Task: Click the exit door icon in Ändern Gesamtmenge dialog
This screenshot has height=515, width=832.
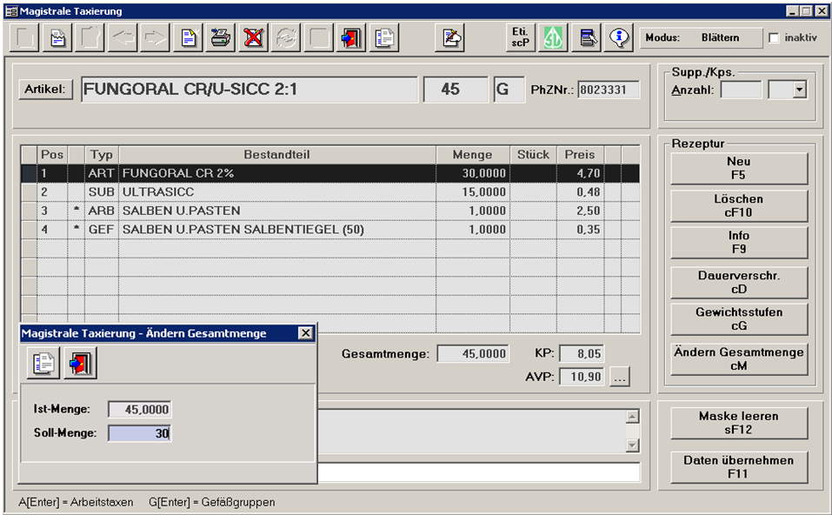Action: point(81,363)
